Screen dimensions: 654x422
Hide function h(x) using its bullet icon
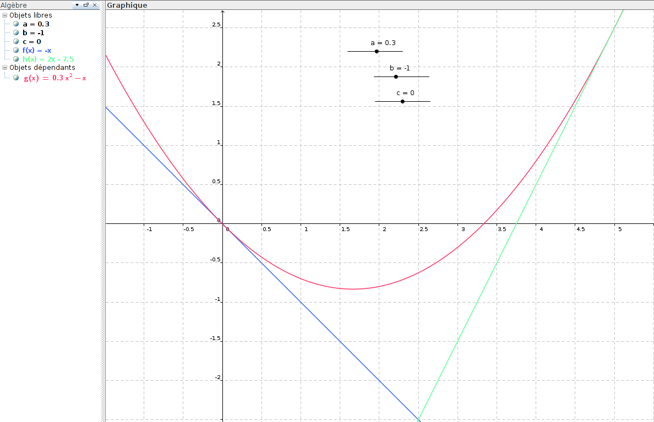coord(17,59)
